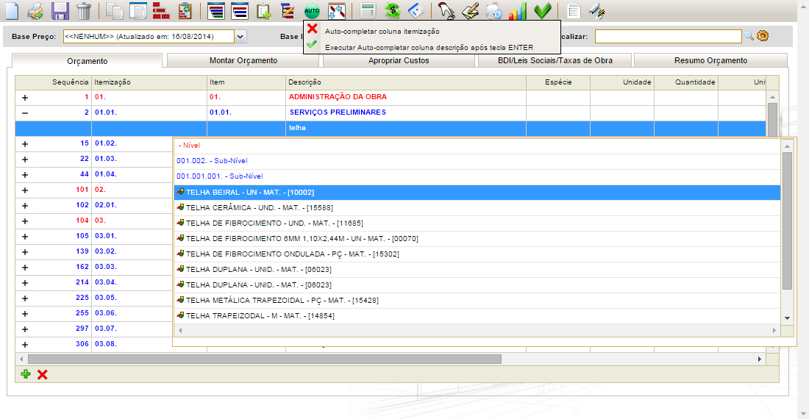Click the Descrição column header
This screenshot has height=419, width=809.
(x=406, y=82)
